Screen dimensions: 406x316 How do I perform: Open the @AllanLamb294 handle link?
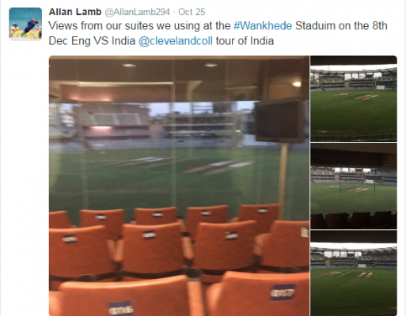tap(137, 12)
